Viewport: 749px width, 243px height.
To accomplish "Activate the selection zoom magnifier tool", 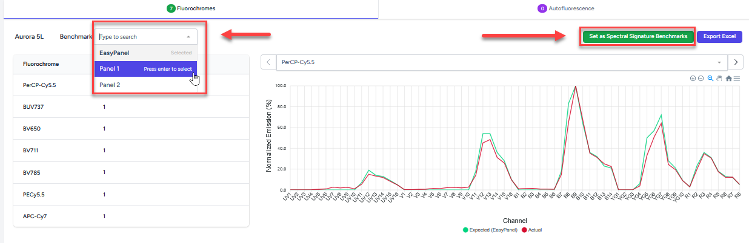I will pos(710,79).
